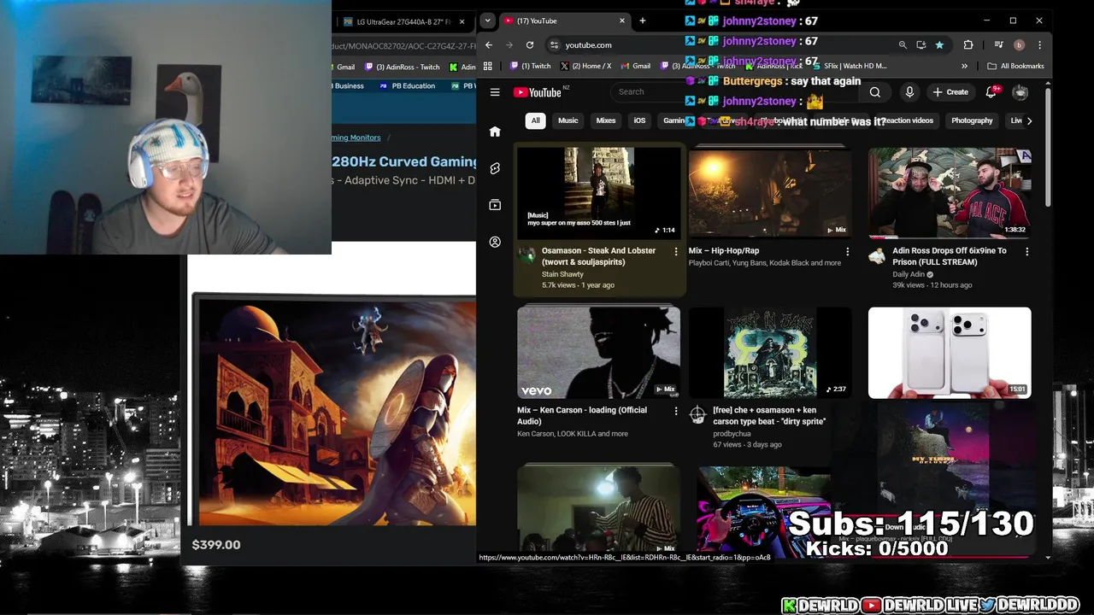1094x615 pixels.
Task: Reload the YouTube page
Action: click(x=530, y=44)
